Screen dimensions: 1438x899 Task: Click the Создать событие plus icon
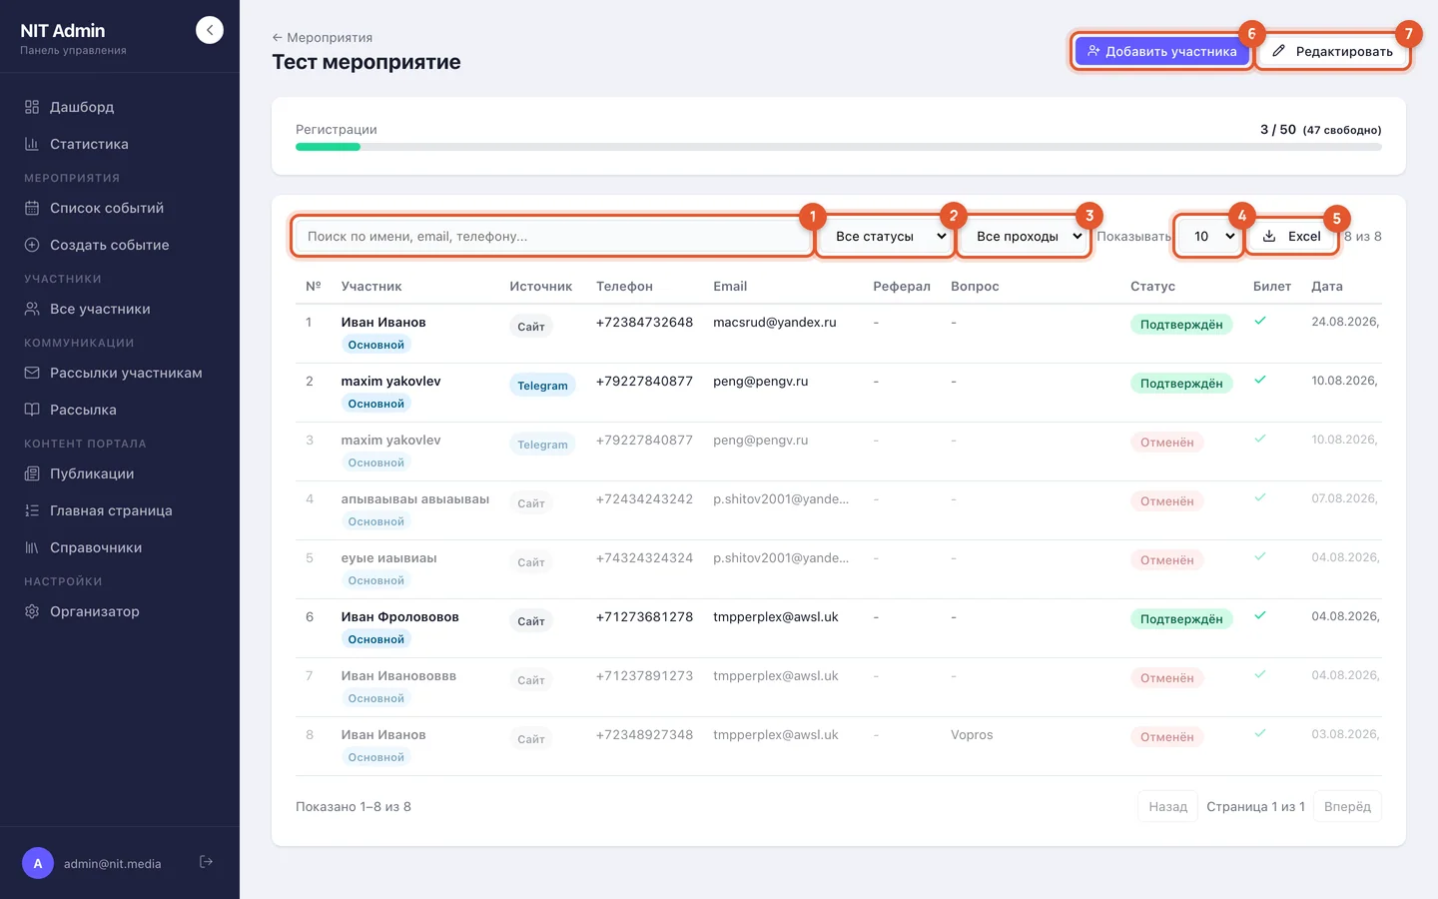(x=32, y=245)
